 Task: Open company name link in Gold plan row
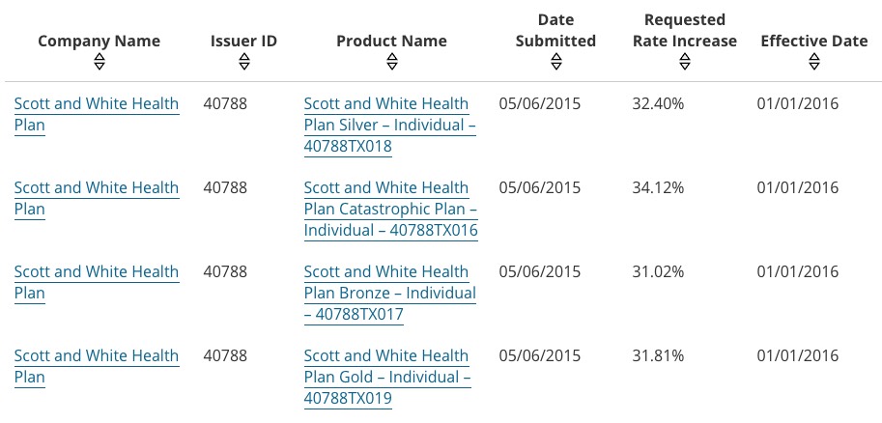(x=96, y=366)
